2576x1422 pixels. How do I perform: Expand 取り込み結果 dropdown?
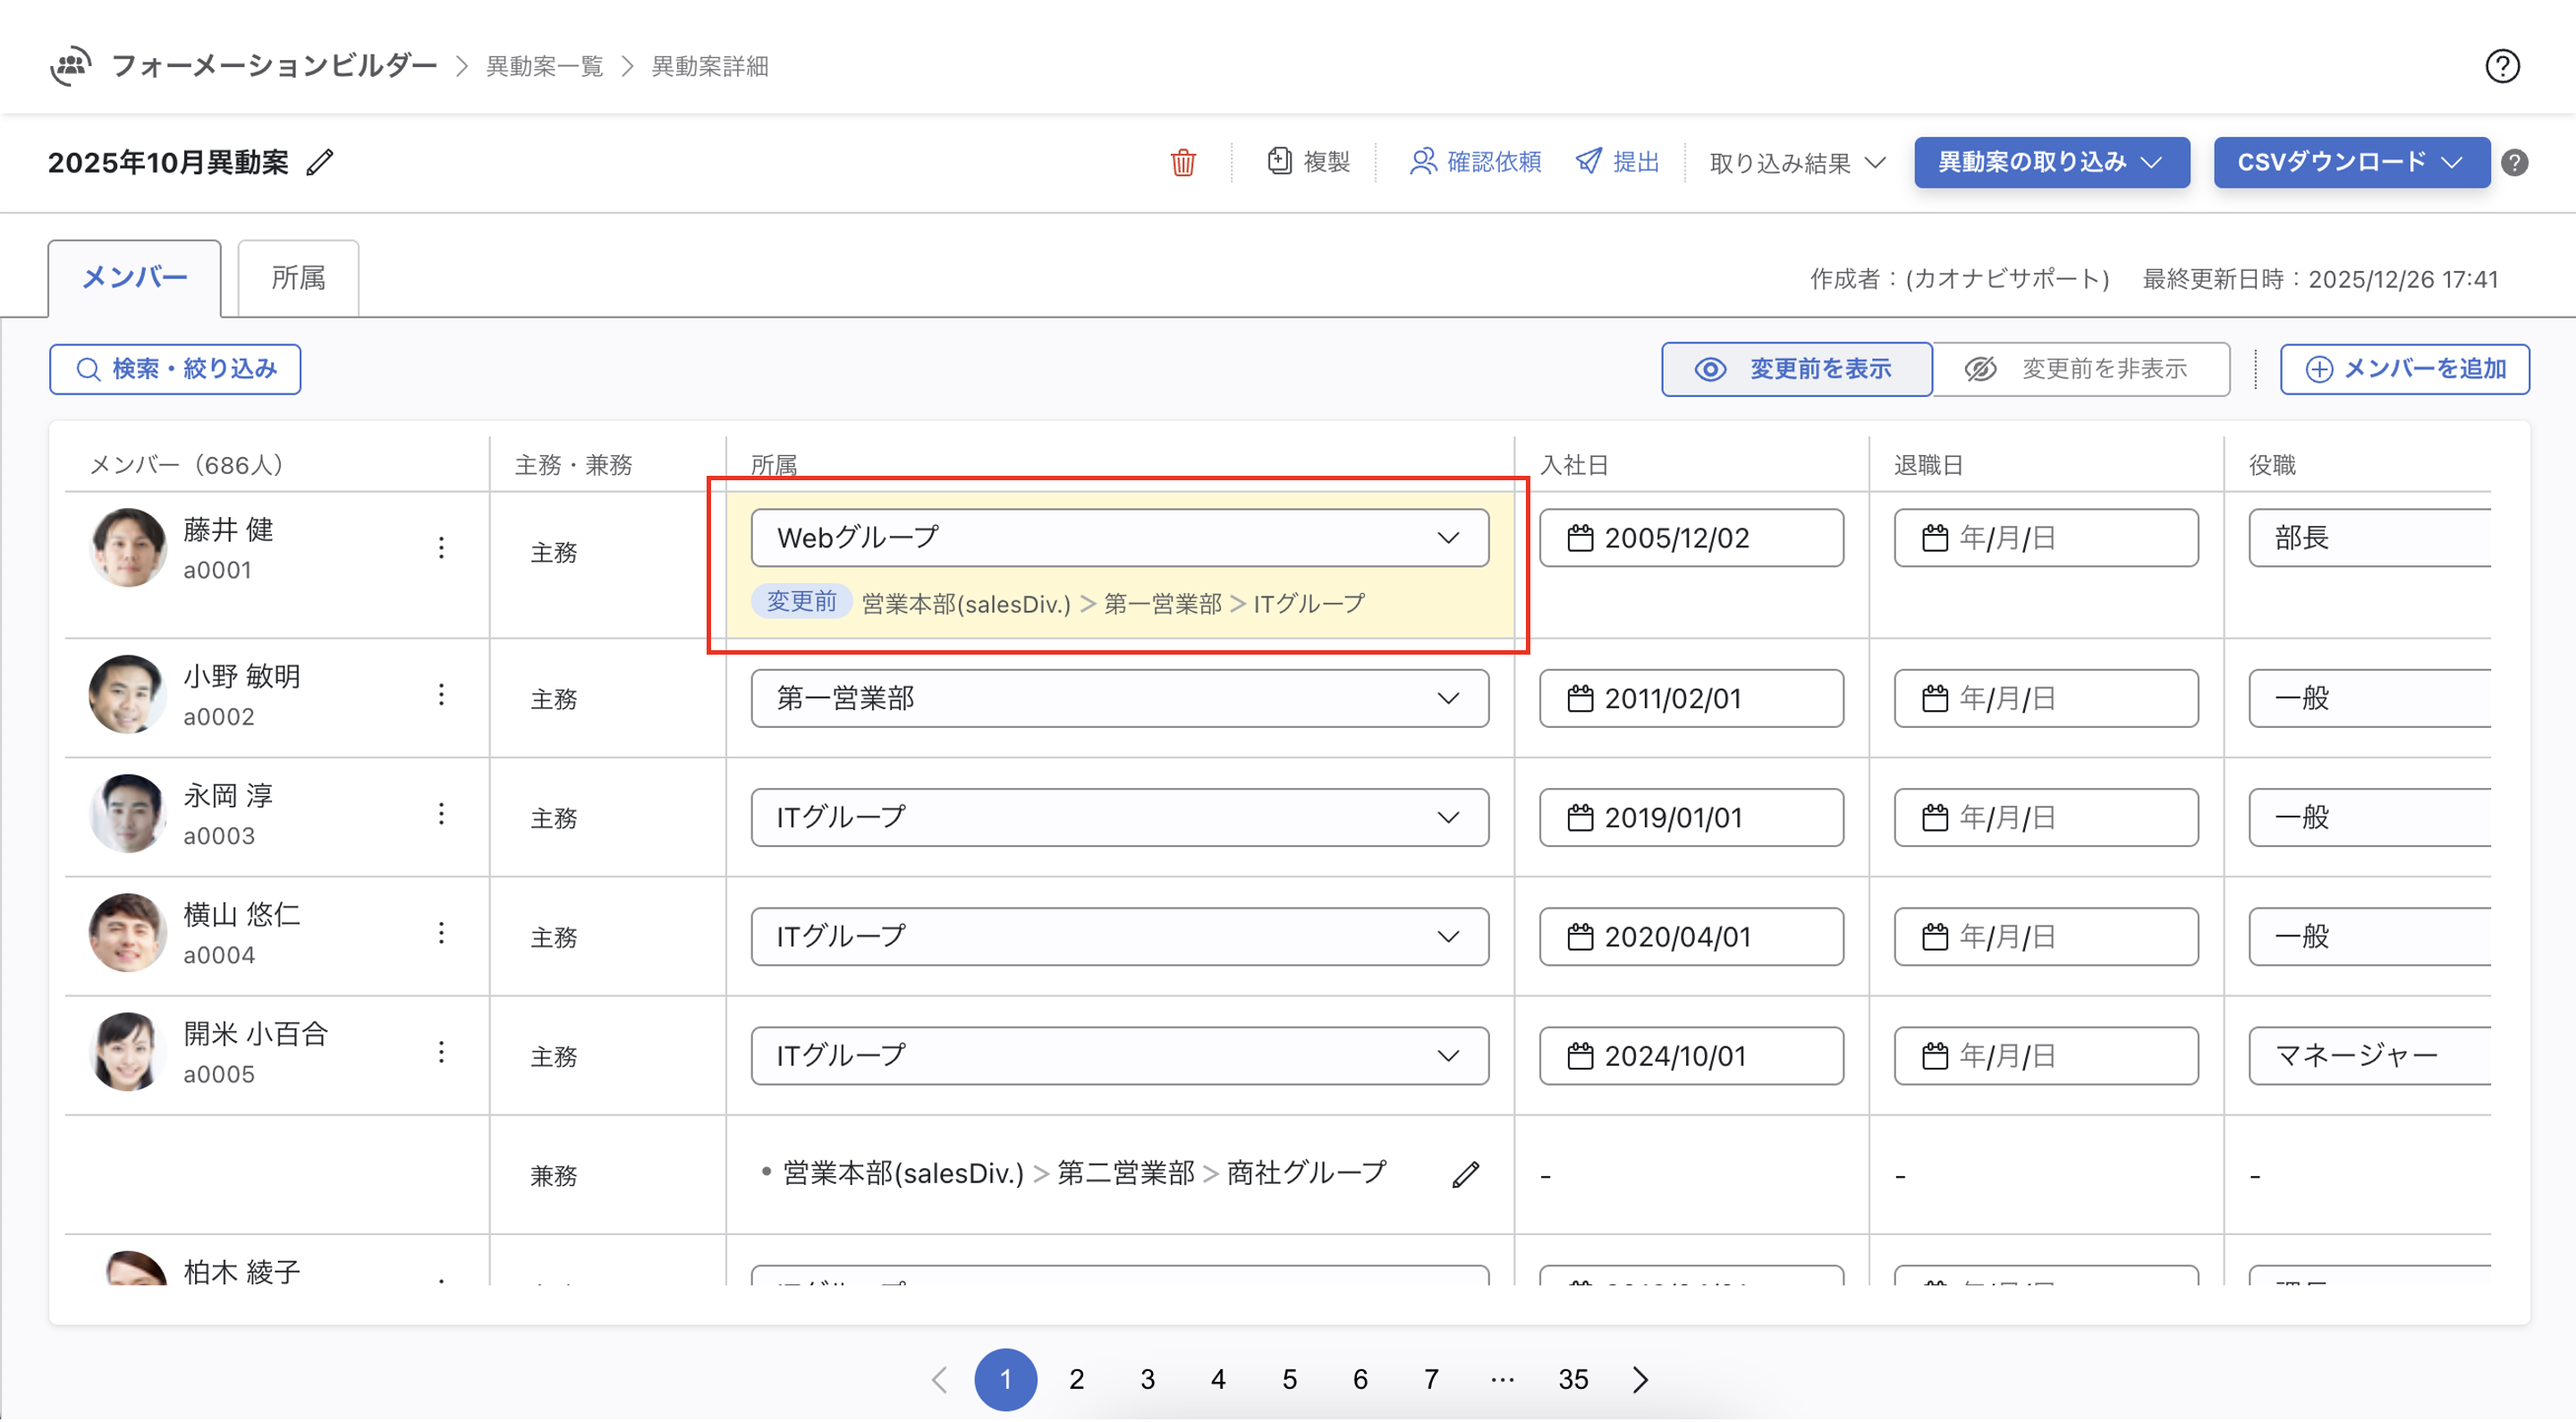[x=1797, y=162]
